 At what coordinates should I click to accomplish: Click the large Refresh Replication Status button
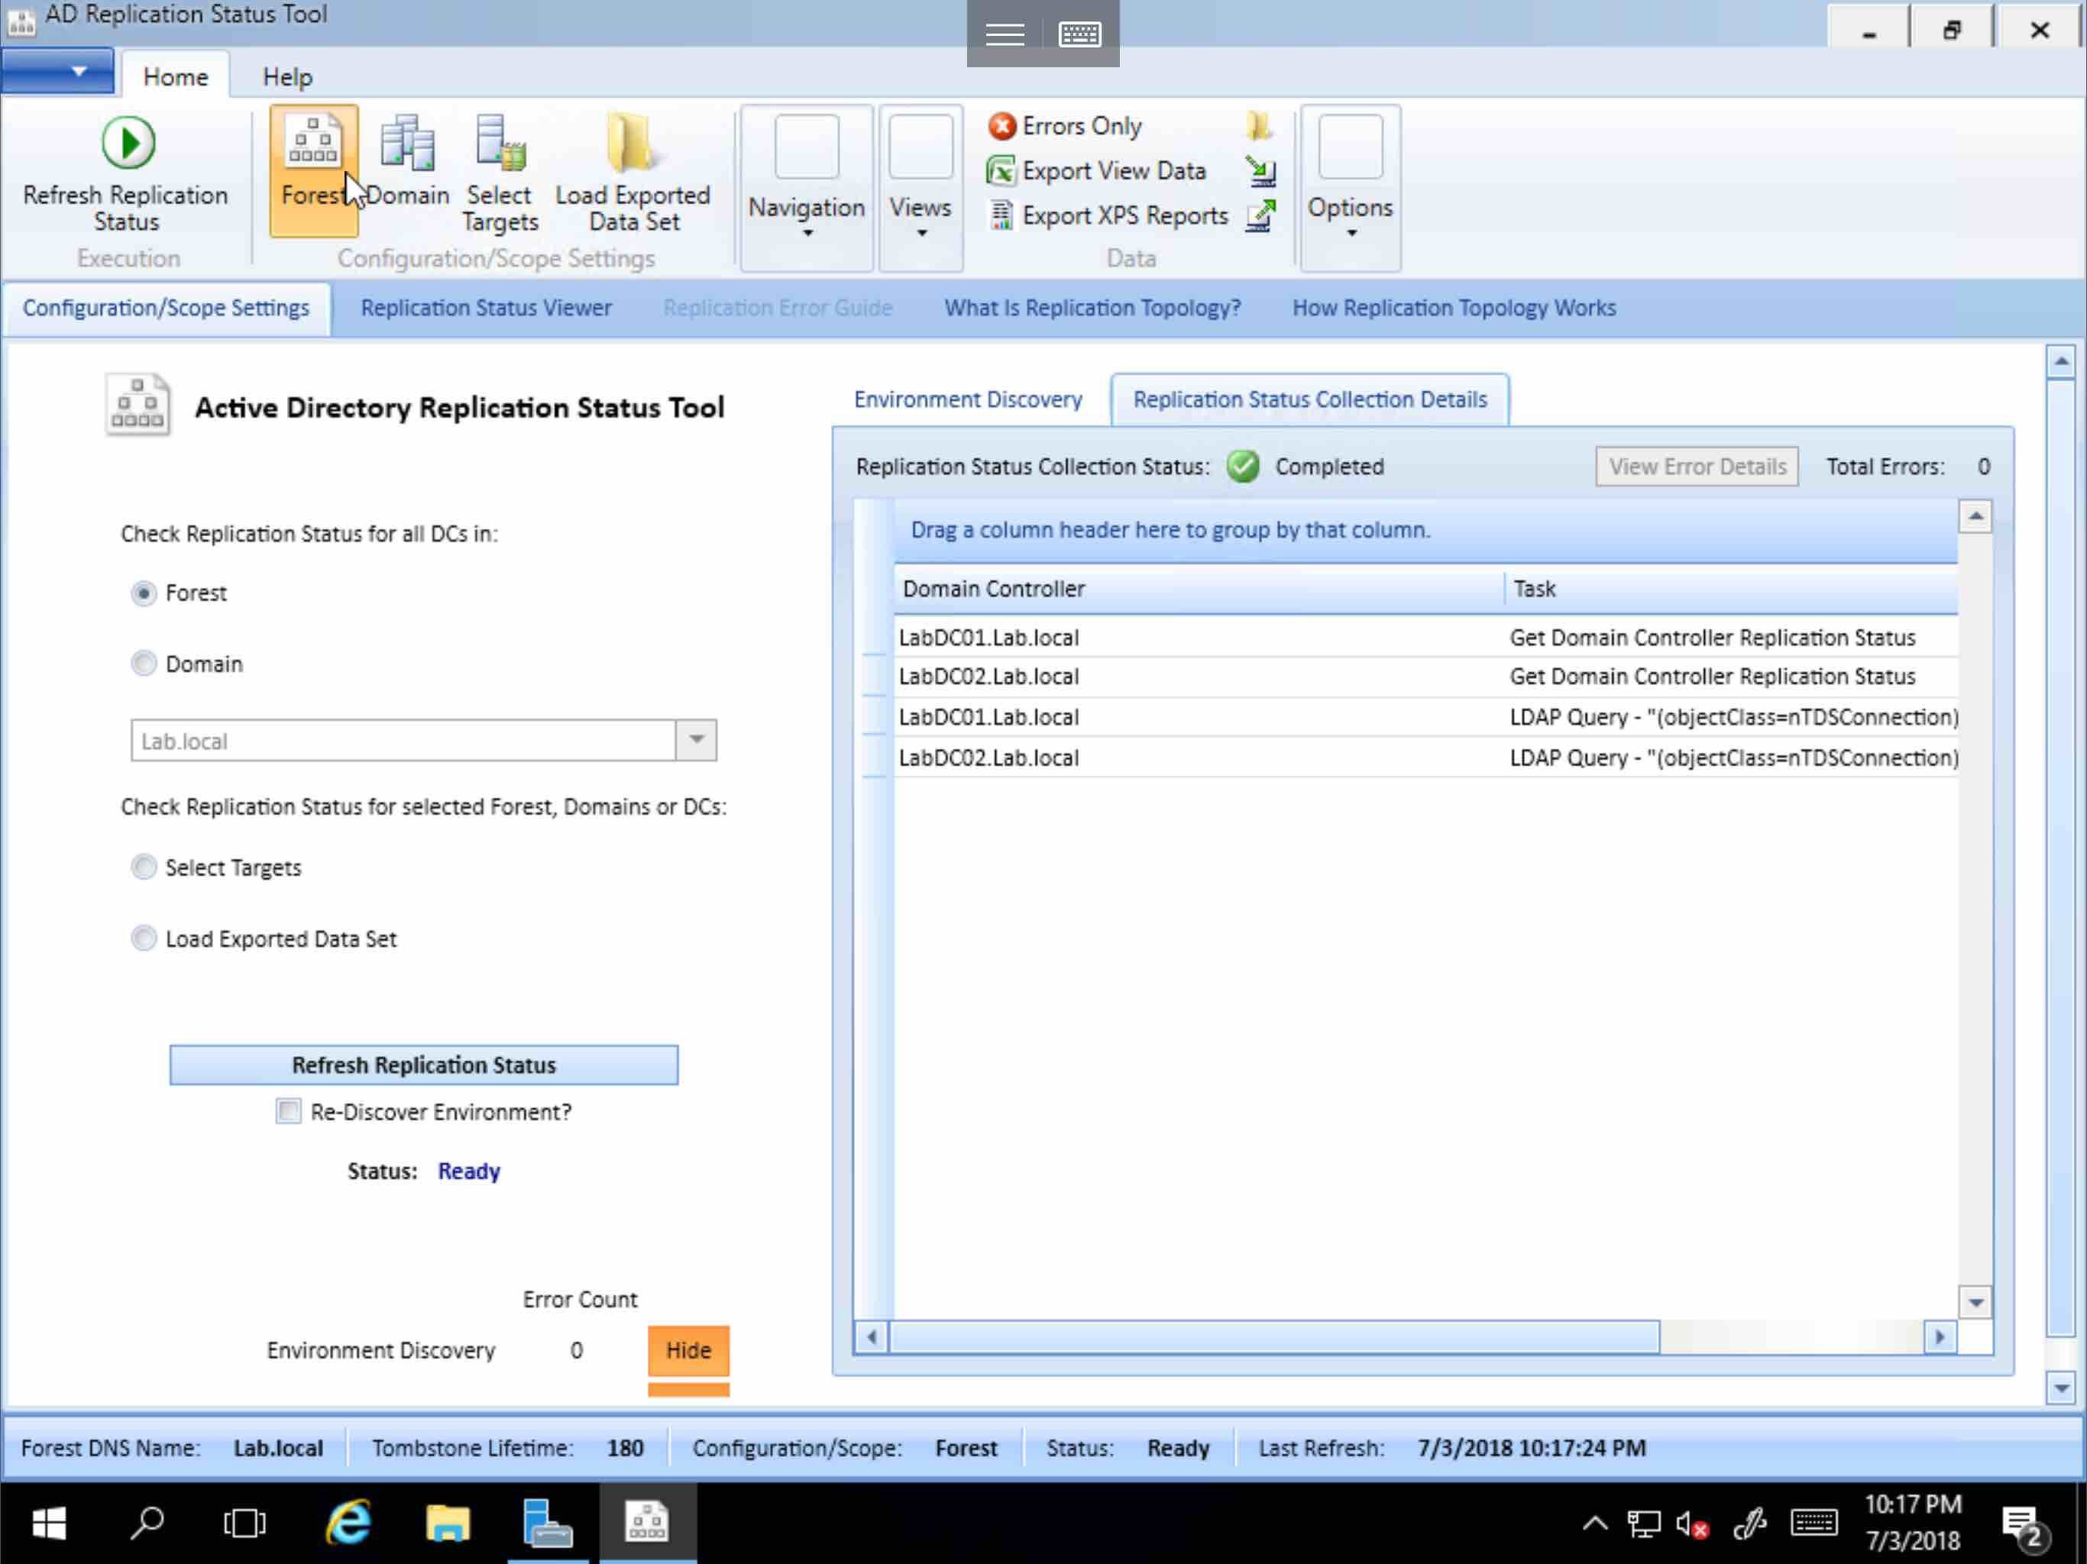(x=424, y=1065)
